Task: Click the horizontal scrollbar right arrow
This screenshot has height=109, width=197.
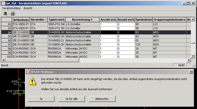Action: click(x=189, y=60)
